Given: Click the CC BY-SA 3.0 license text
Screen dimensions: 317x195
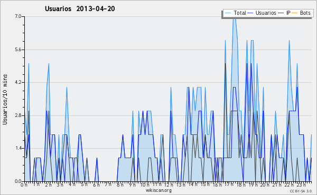Looking at the screenshot, I should [x=301, y=191].
